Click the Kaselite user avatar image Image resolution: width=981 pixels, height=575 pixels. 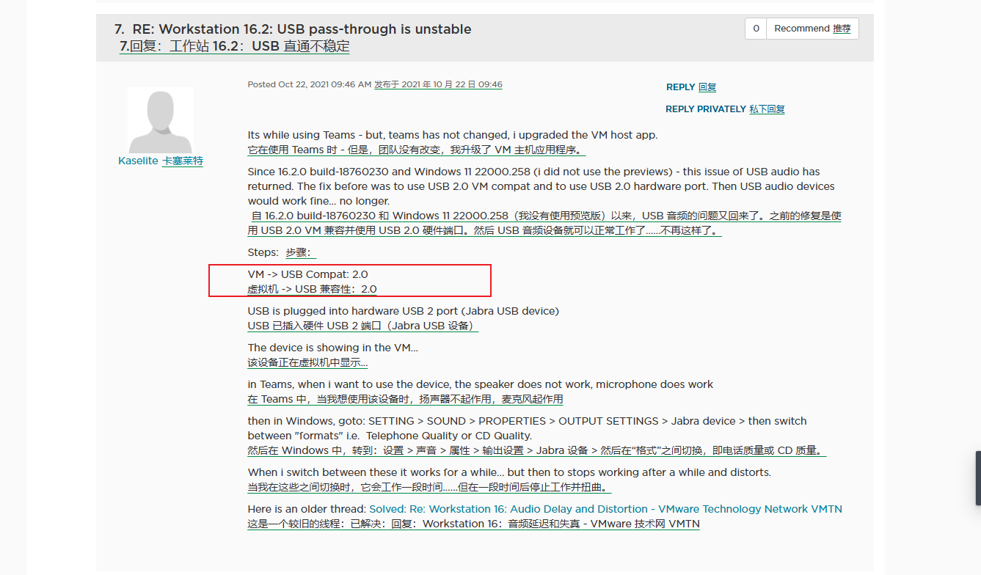pos(161,120)
